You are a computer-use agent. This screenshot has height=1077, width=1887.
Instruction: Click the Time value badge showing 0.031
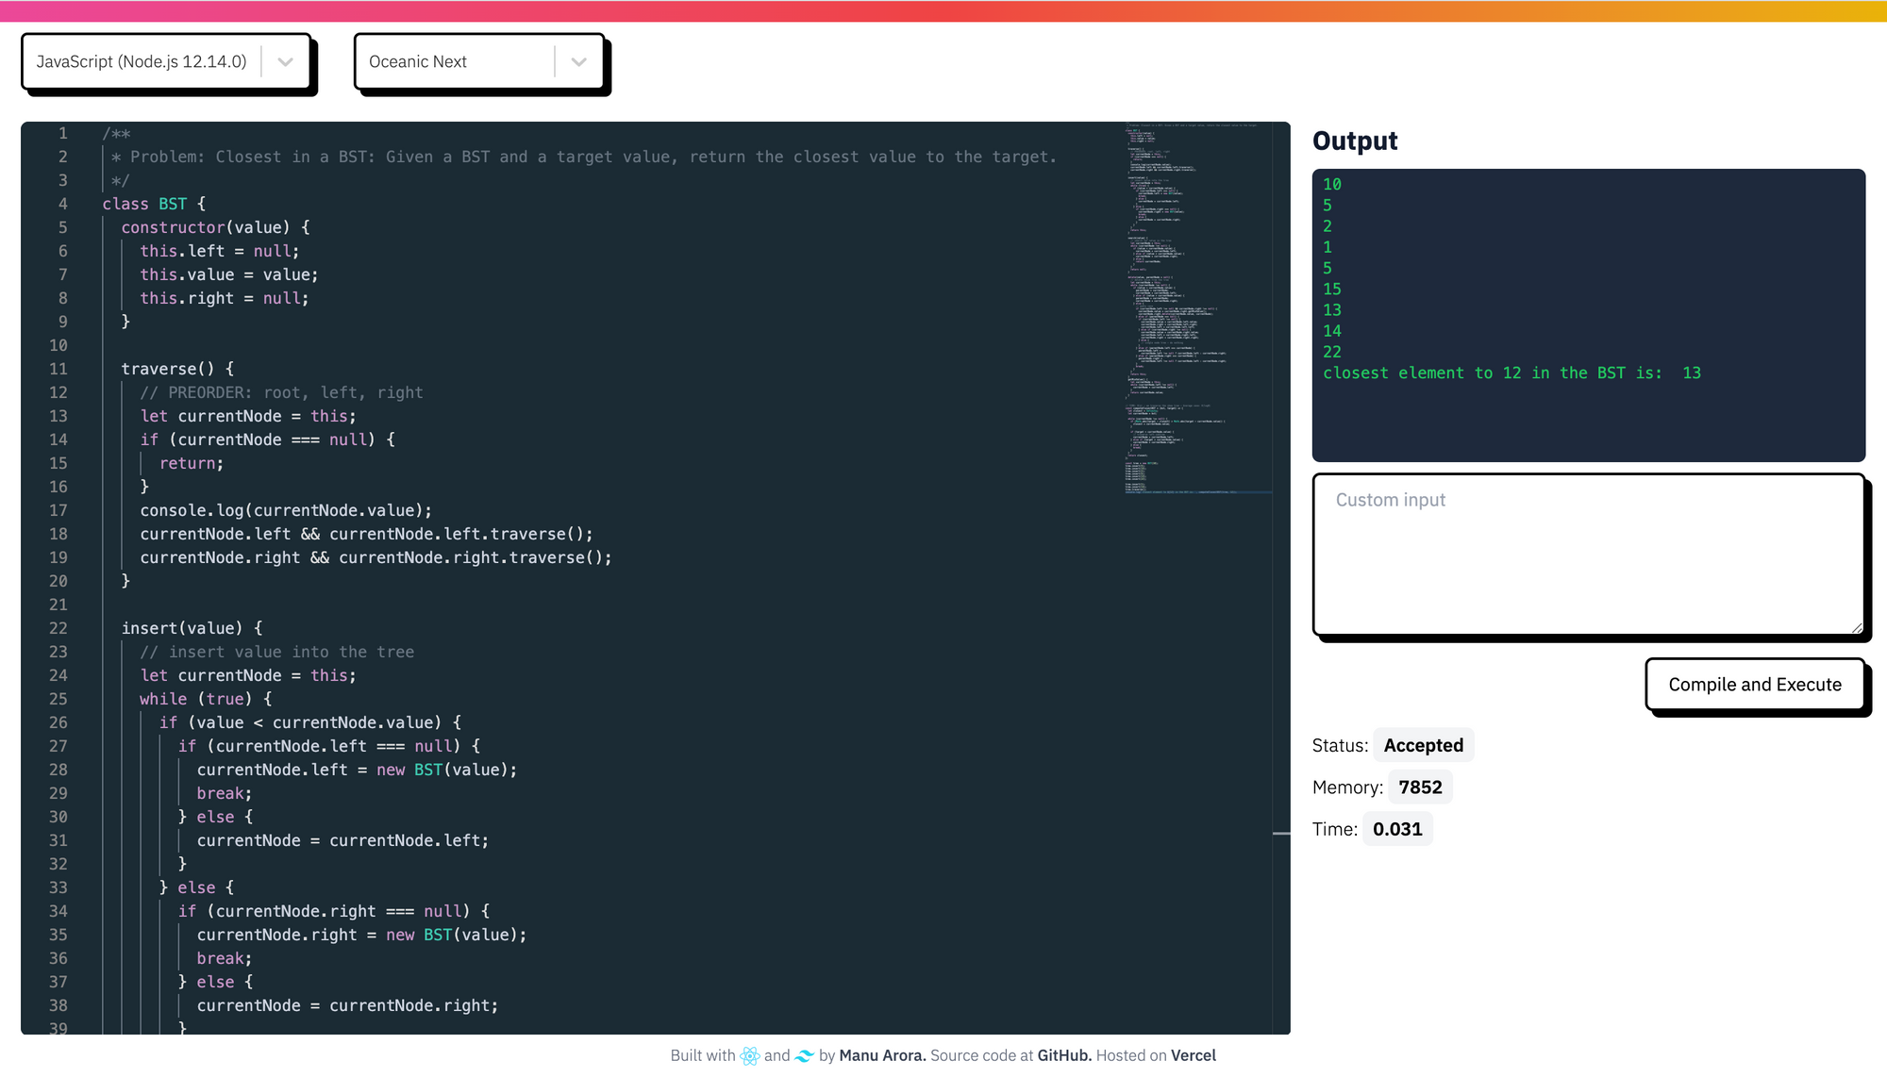(1398, 829)
